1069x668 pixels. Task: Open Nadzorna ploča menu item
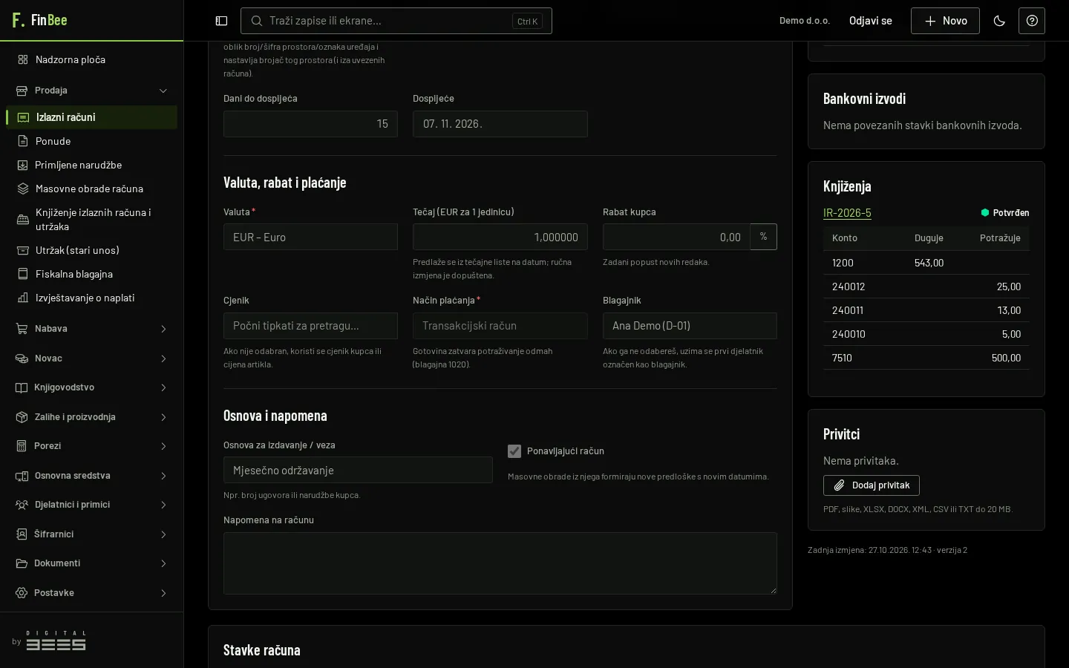(x=92, y=59)
